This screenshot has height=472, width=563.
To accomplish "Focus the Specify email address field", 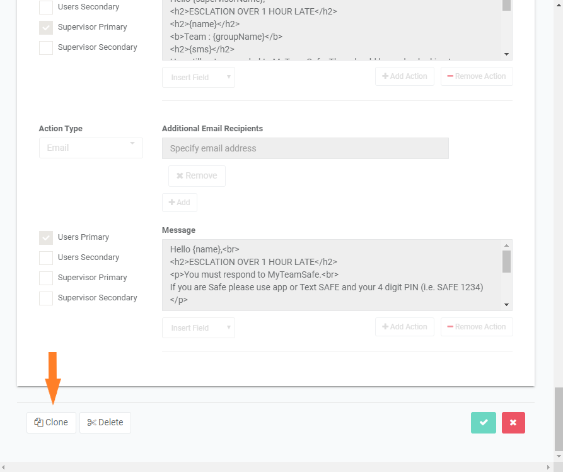I will 305,148.
